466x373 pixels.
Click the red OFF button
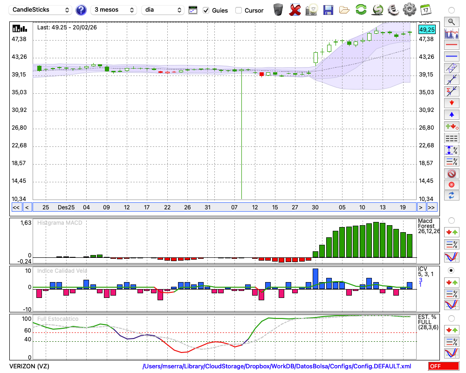point(443,366)
